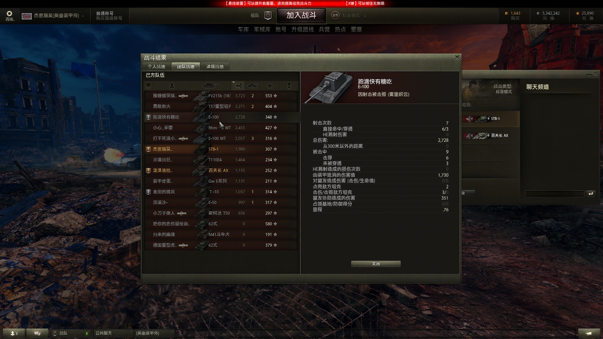Open the 军械库 menu
Viewport: 603px width, 339px height.
(x=262, y=29)
